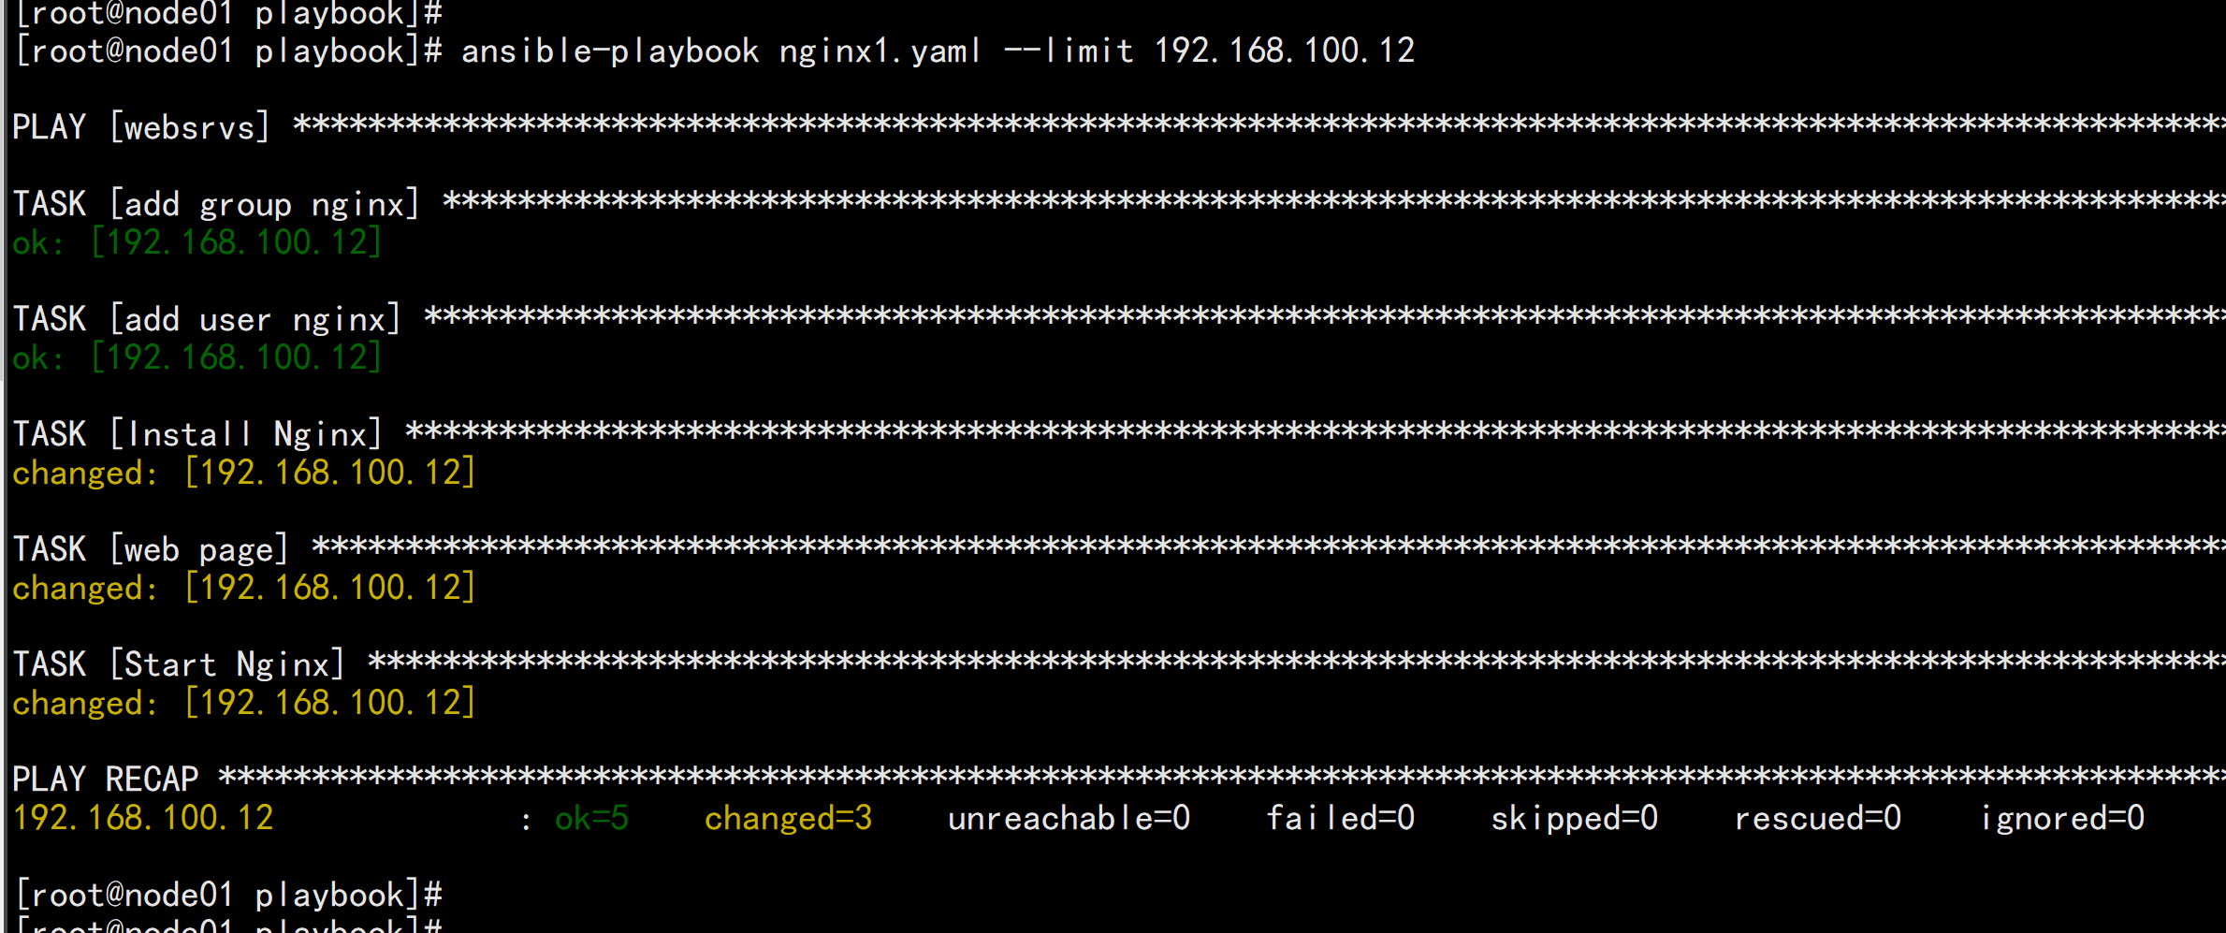Click the --limit 192.168.100.12 argument
The image size is (2226, 933).
1209,51
